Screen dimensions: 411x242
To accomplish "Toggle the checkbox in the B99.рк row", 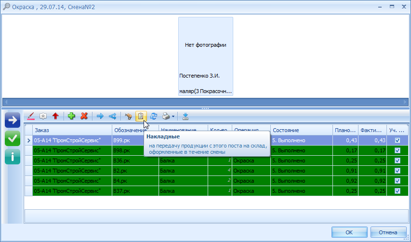I will tap(398, 140).
